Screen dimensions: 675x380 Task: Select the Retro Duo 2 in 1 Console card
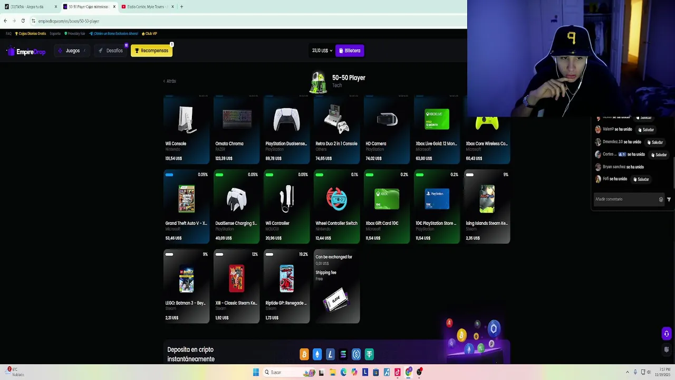(x=336, y=129)
